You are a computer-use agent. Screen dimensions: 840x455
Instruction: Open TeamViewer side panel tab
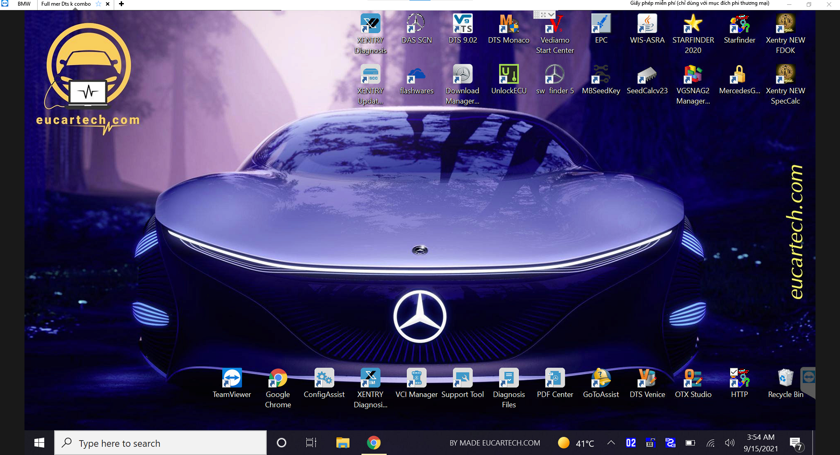tap(808, 381)
